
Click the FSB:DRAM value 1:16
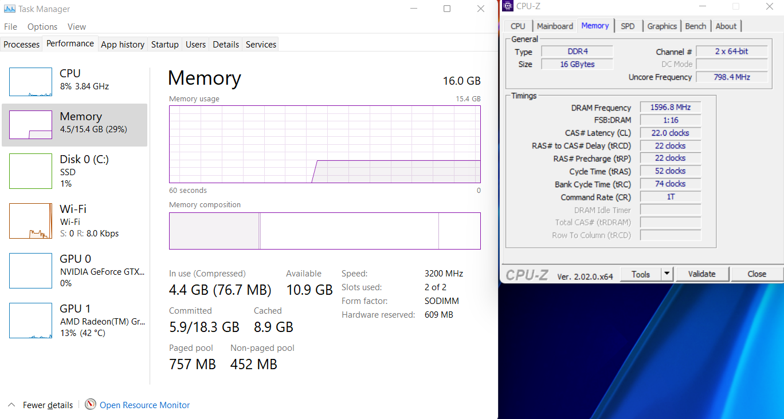(x=670, y=120)
